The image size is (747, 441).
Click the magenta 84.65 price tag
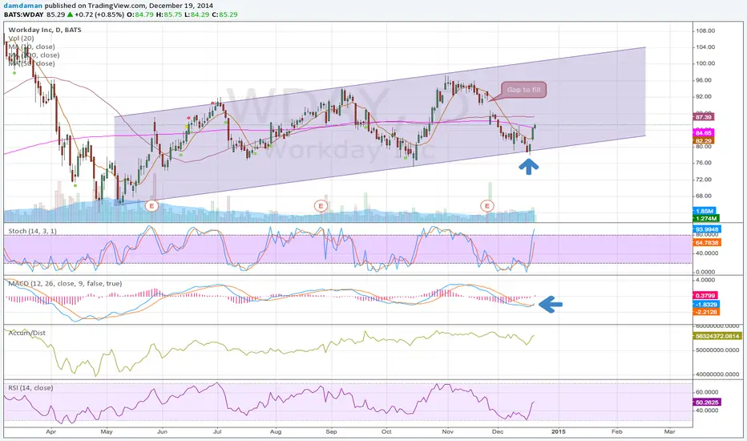point(704,133)
